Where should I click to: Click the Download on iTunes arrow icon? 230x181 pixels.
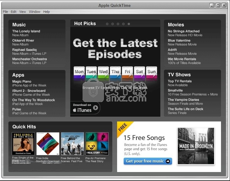[95, 108]
